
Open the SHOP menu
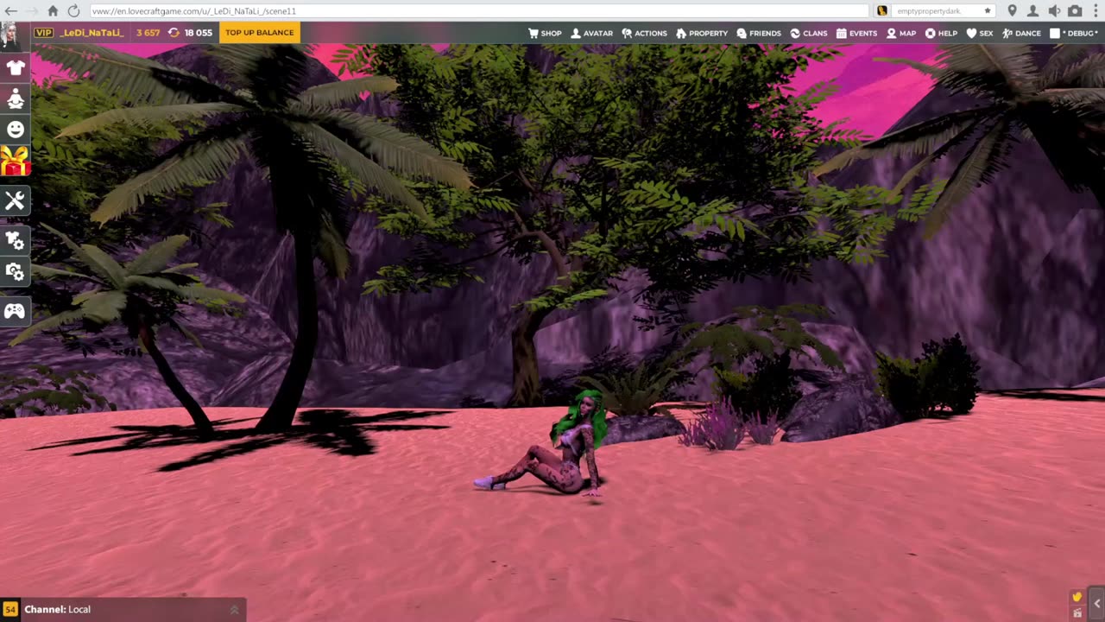tap(545, 33)
